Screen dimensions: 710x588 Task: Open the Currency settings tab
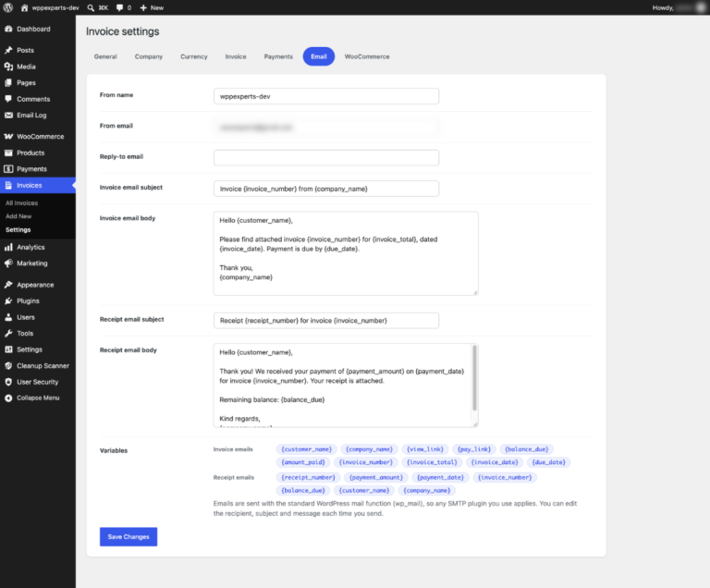(194, 56)
